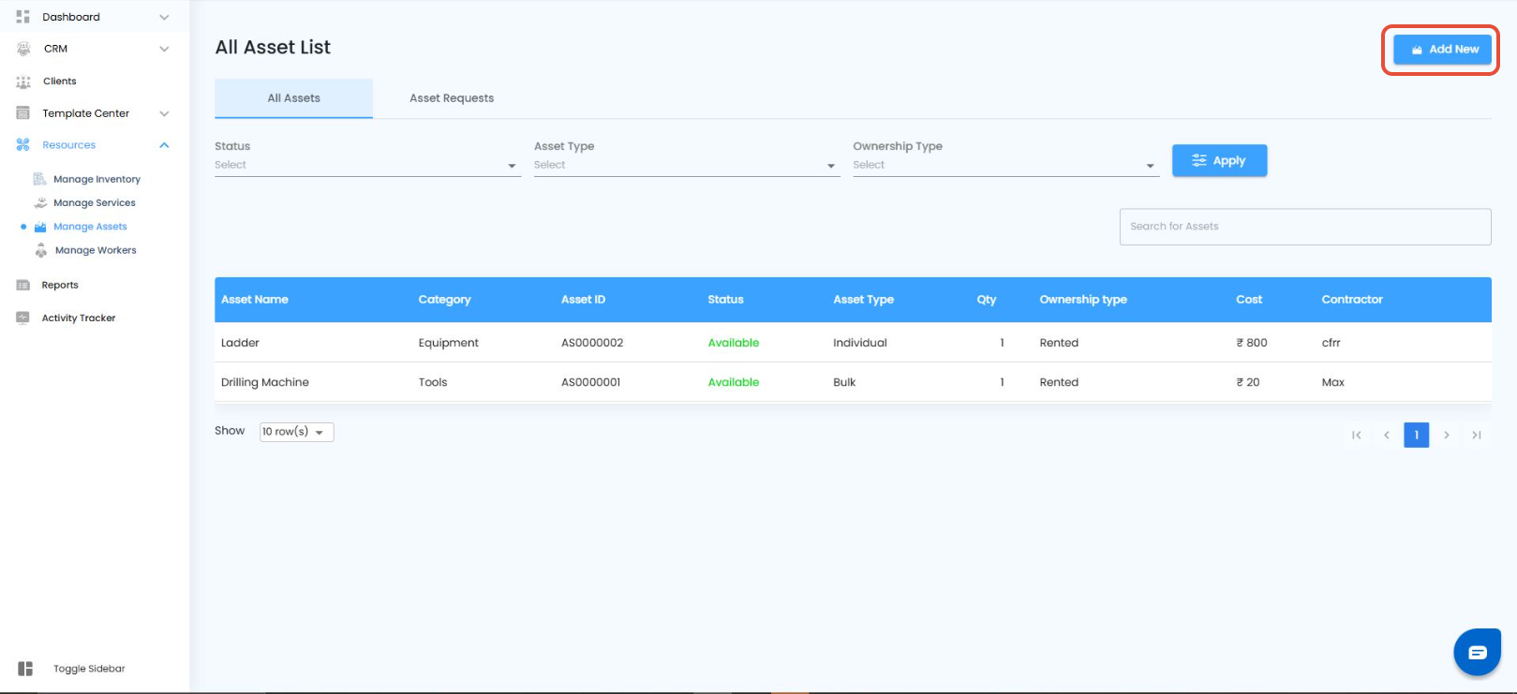This screenshot has height=694, width=1517.
Task: Go to first page of results
Action: [x=1357, y=435]
